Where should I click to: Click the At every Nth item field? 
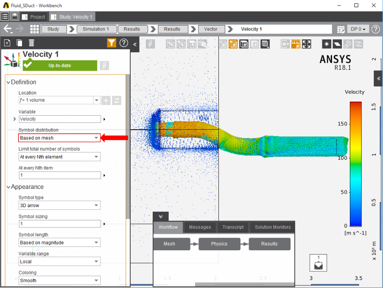[x=60, y=175]
